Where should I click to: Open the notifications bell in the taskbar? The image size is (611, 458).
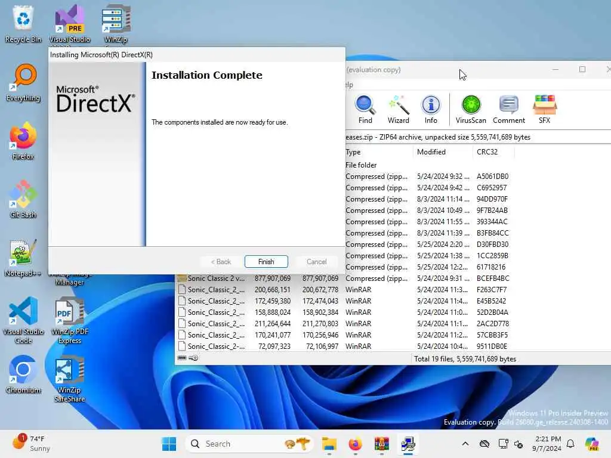570,444
